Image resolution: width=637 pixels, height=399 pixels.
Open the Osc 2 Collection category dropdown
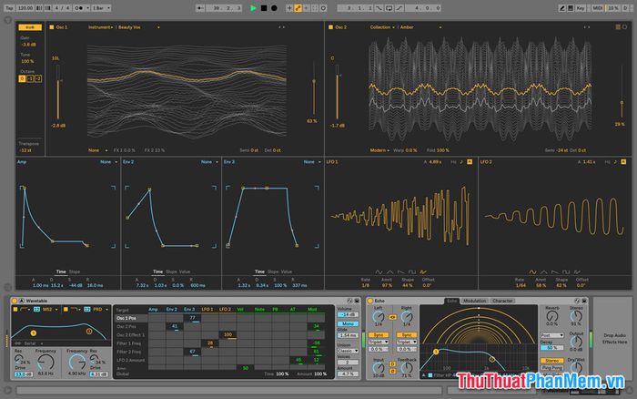point(382,27)
